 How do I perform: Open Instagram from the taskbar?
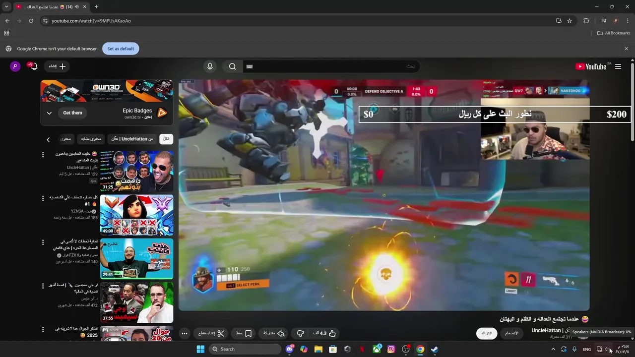click(x=391, y=349)
